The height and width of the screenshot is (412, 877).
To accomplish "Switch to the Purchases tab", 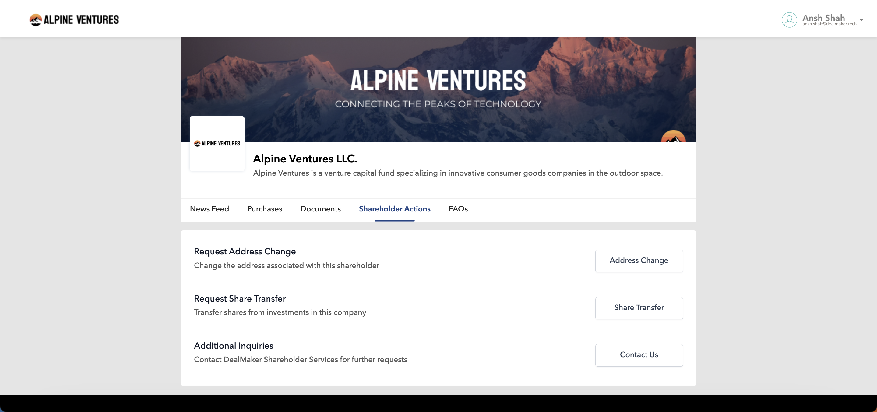I will click(265, 209).
